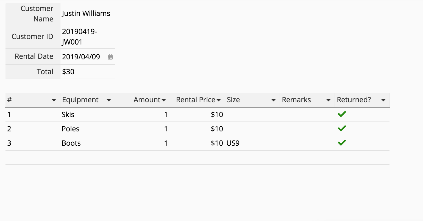Expand the Remarks column dropdown arrow
Image resolution: width=423 pixels, height=221 pixels.
pos(328,100)
